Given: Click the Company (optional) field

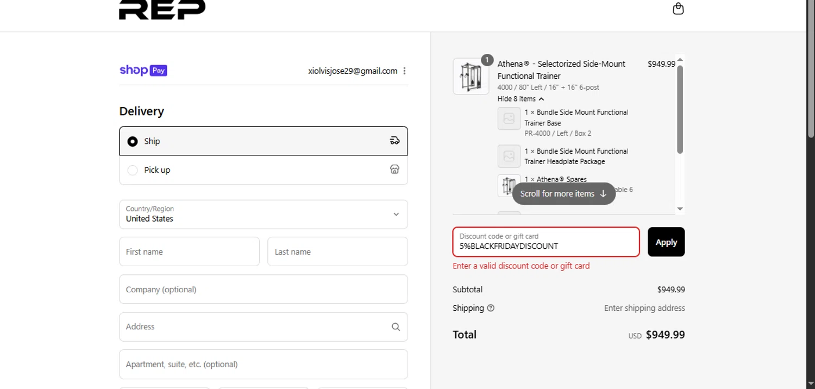Looking at the screenshot, I should [x=264, y=289].
